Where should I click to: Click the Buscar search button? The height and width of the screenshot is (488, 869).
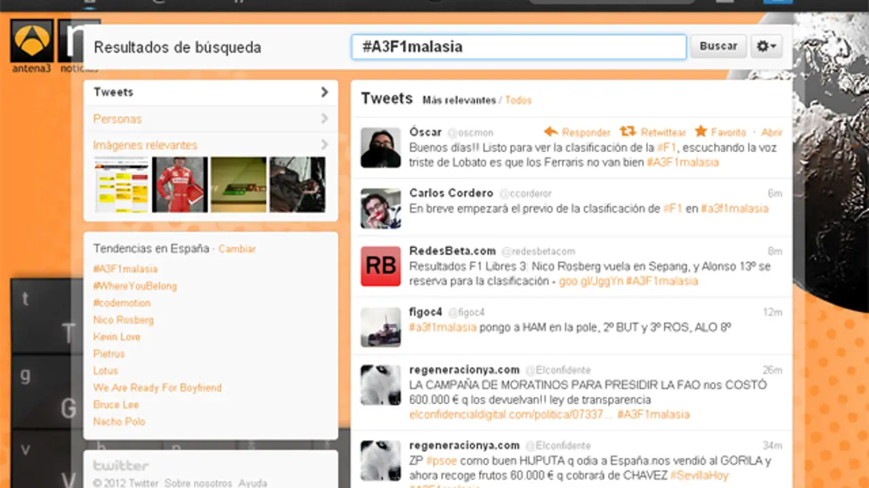(x=718, y=46)
